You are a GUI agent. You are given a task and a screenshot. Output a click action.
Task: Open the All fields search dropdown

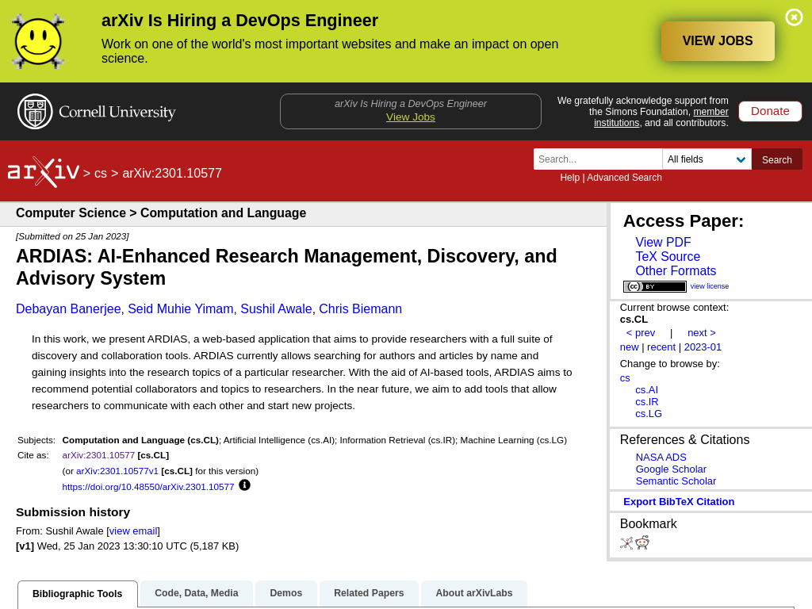[x=707, y=159]
